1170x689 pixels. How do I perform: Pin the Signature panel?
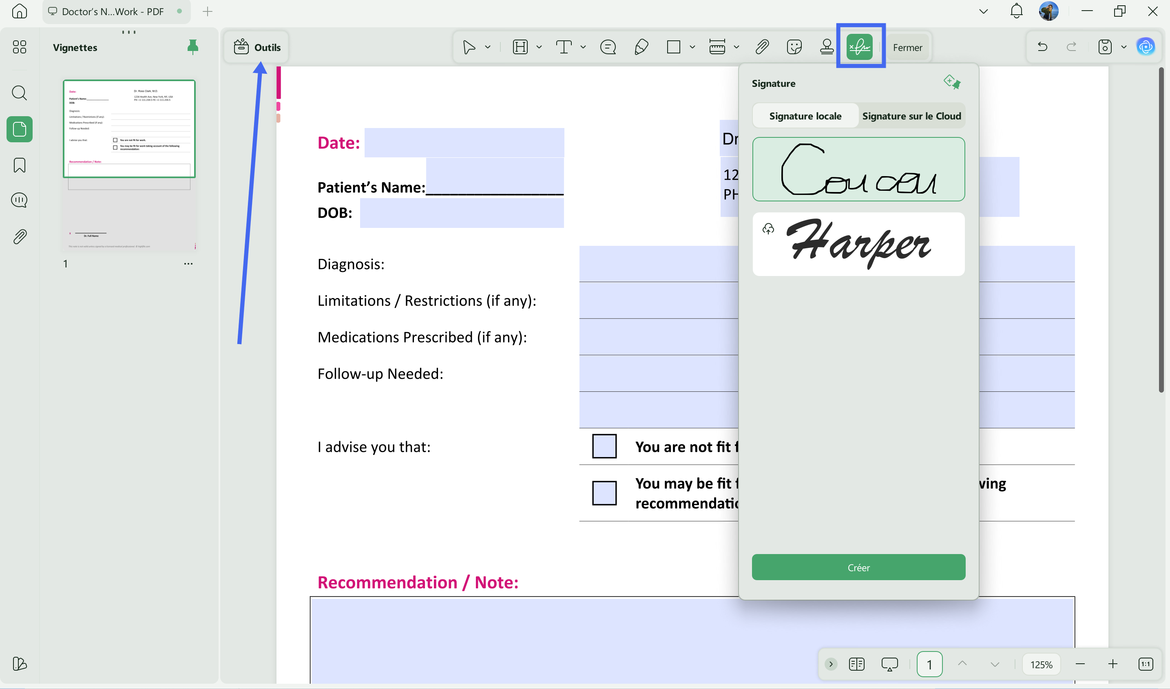click(952, 82)
